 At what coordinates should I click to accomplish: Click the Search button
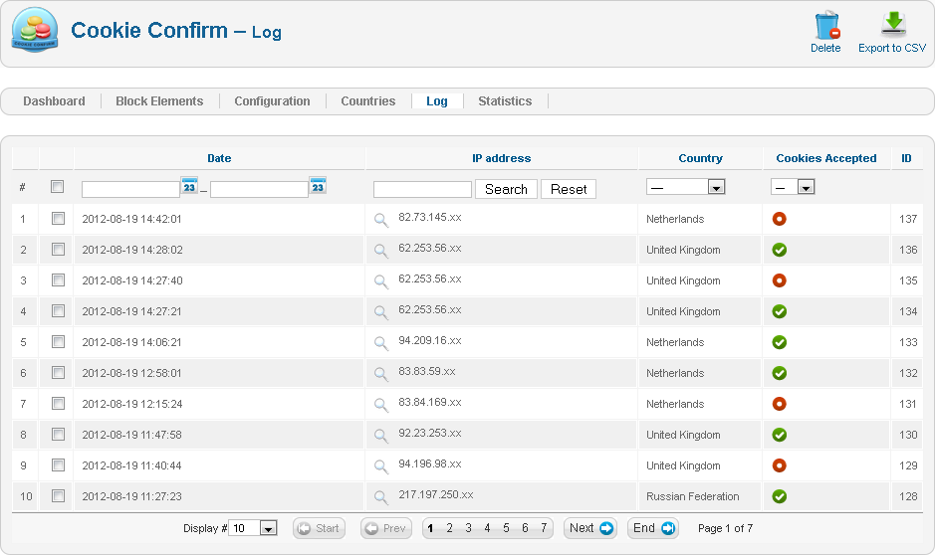(506, 189)
